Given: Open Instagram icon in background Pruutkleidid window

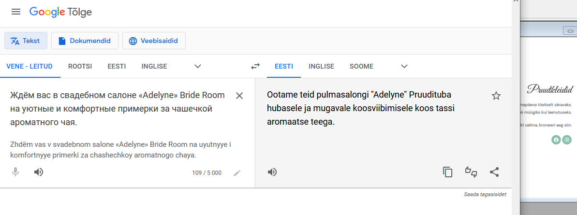Looking at the screenshot, I should point(567,140).
